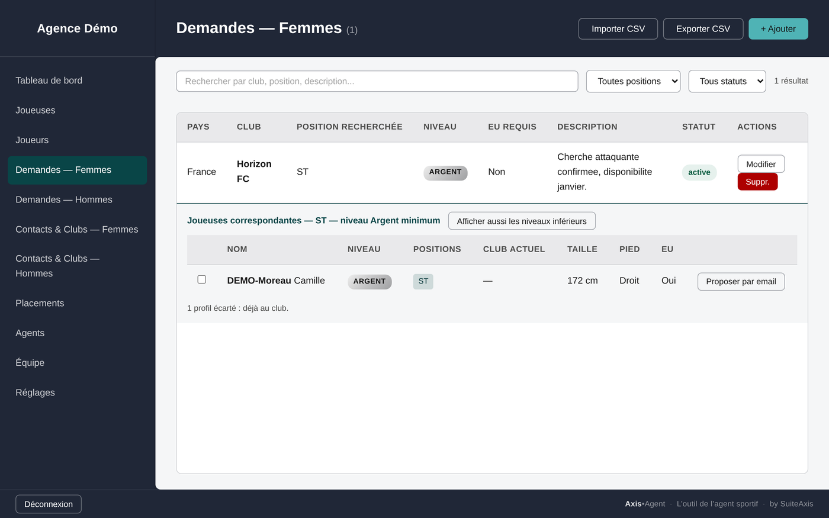
Task: Click the Horizon FC club name
Action: tap(254, 172)
